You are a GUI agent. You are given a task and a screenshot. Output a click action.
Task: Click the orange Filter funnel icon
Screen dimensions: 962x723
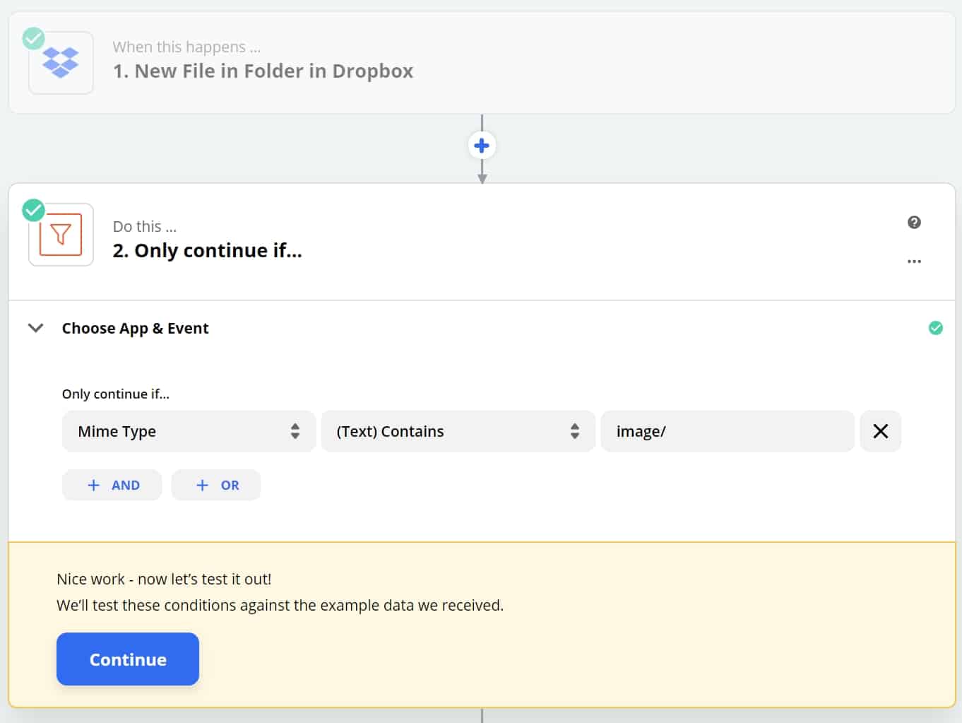(61, 235)
